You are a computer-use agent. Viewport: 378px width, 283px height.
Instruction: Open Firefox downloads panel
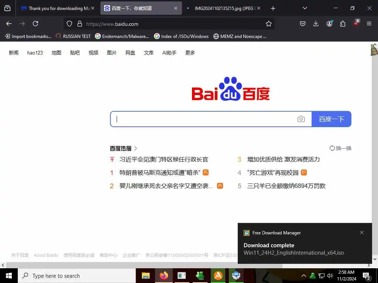pos(316,24)
